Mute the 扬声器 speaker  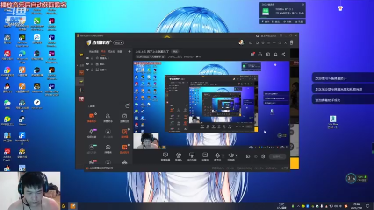[x=230, y=157]
